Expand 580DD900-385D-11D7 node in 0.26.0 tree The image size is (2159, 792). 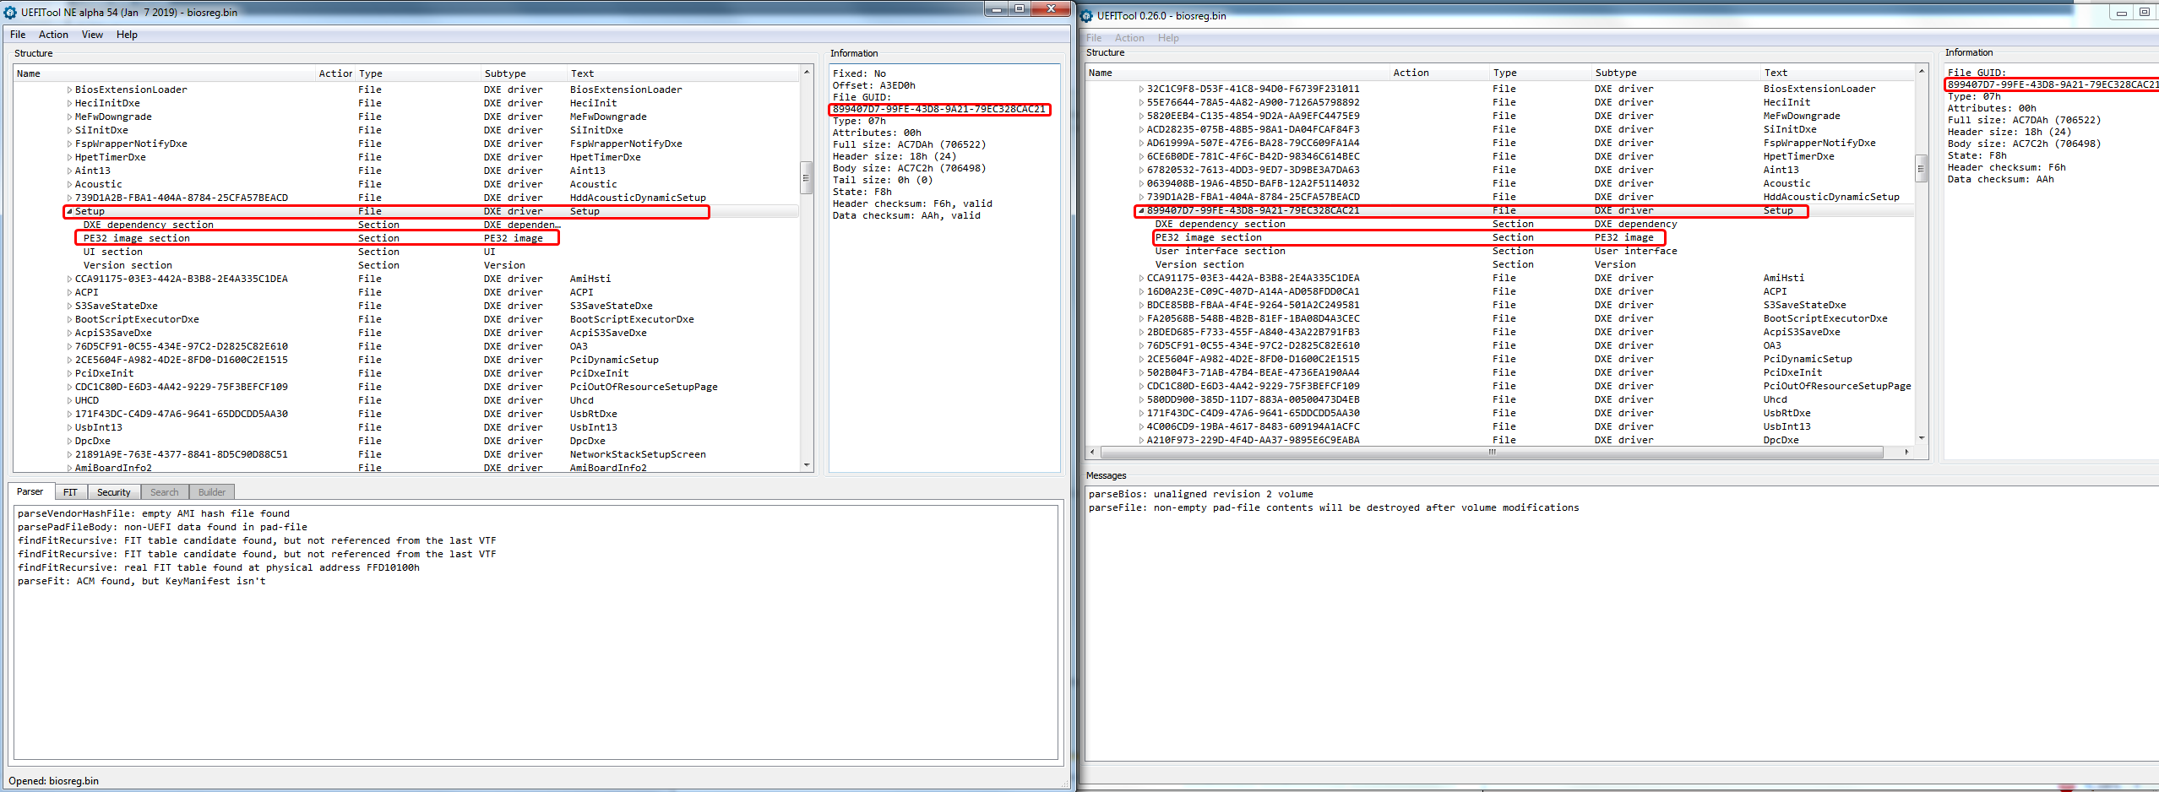click(1141, 399)
